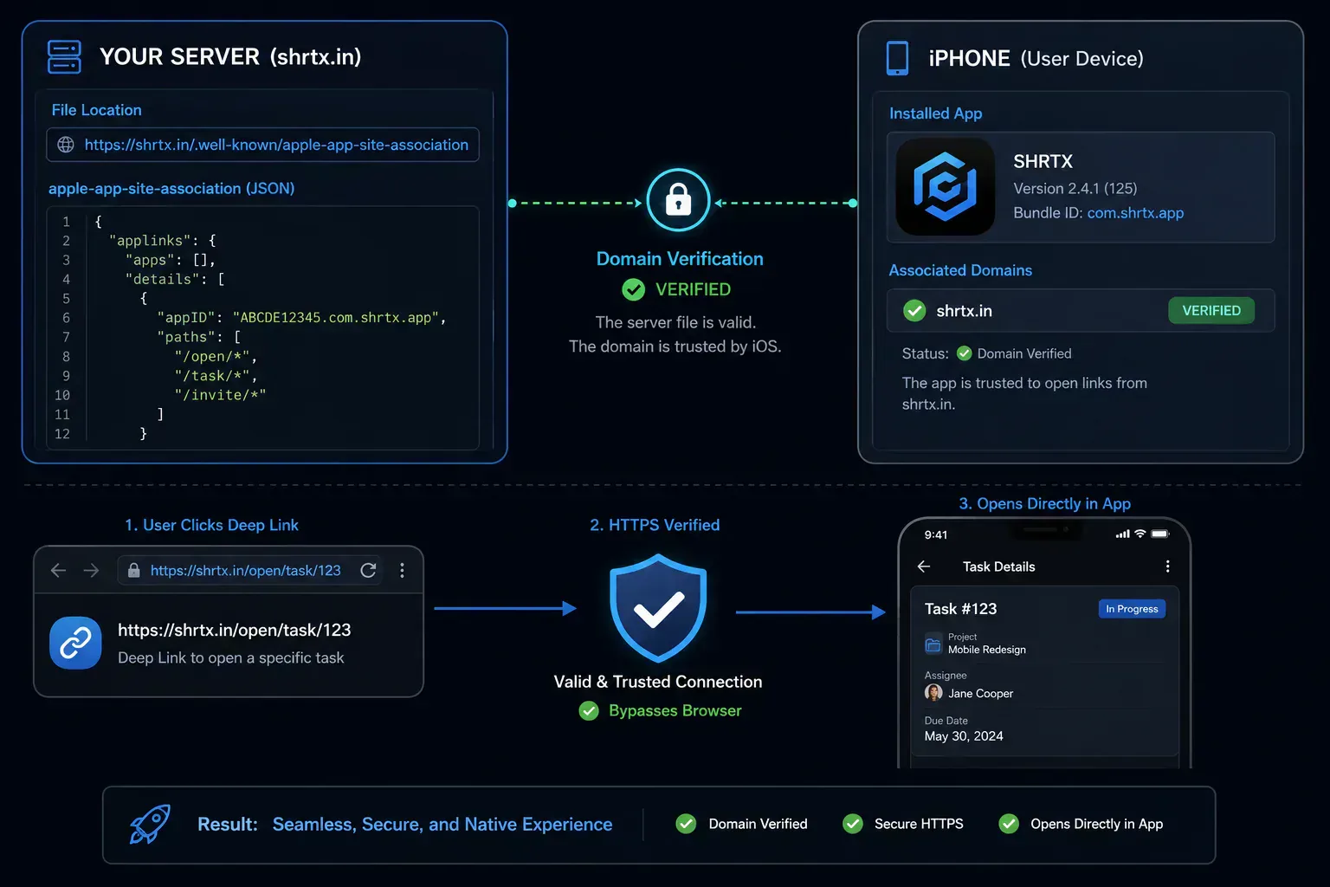Click the SHRTX app icon thumbnail
The width and height of the screenshot is (1330, 887).
pyautogui.click(x=945, y=187)
